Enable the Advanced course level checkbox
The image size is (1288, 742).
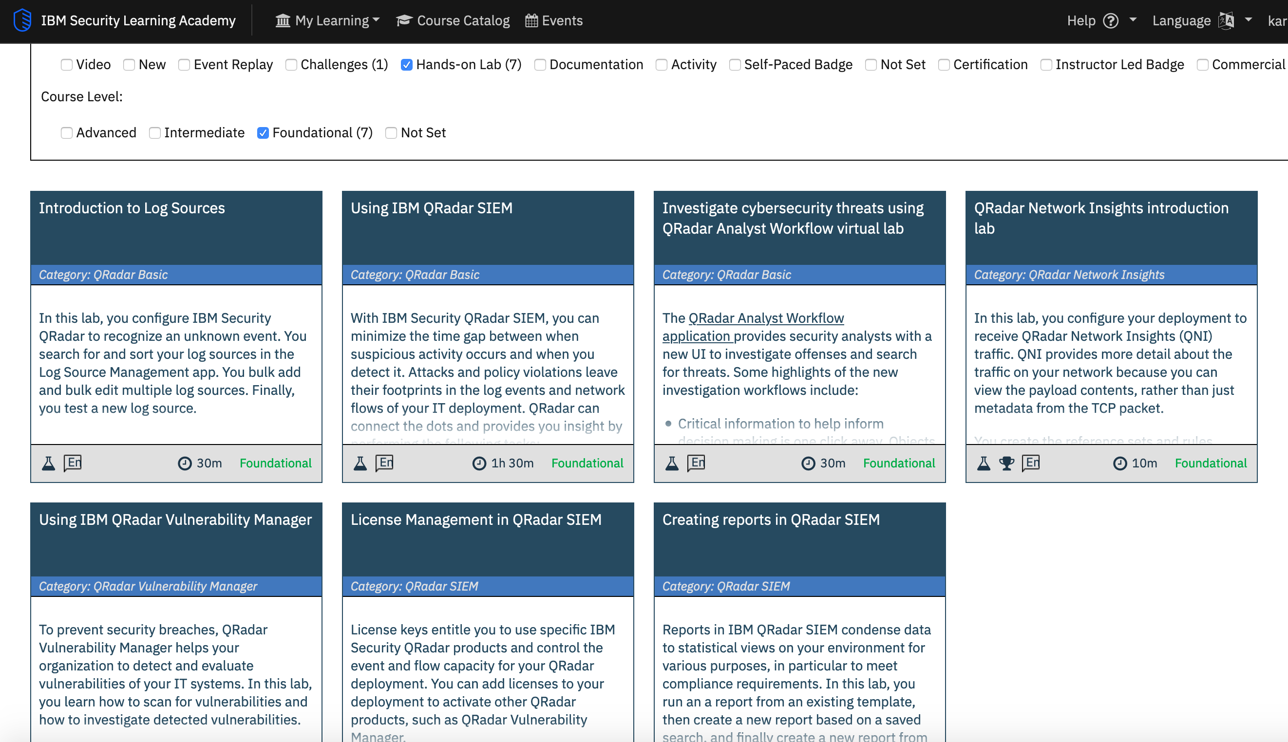66,133
